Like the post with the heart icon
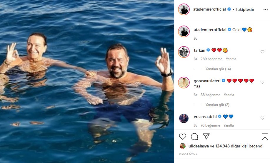The height and width of the screenshot is (163, 270). tap(183, 137)
